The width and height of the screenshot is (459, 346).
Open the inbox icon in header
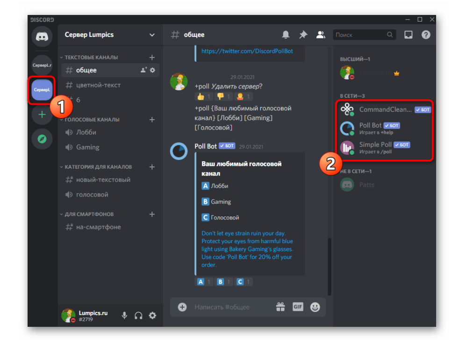click(409, 35)
